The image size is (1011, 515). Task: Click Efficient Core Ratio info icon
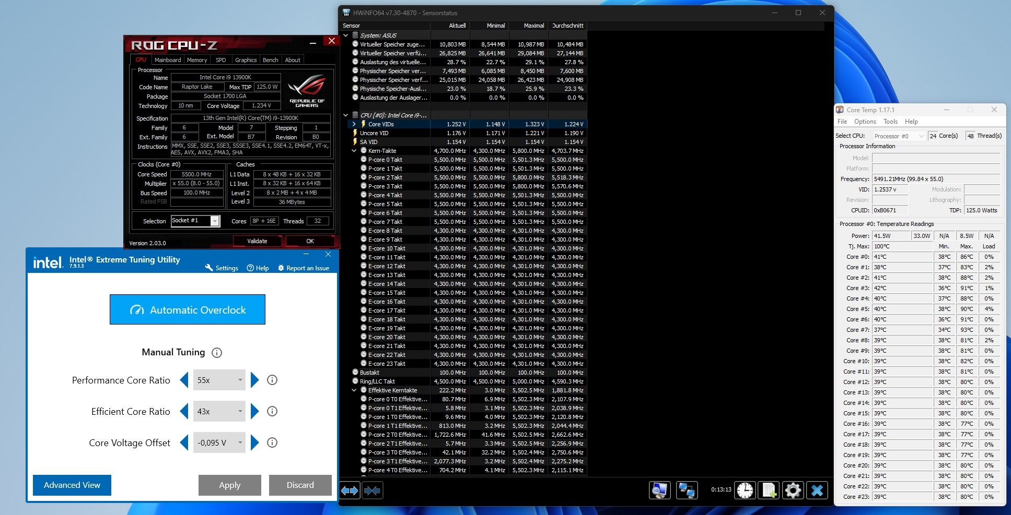[272, 412]
